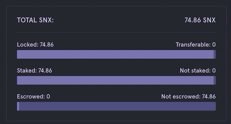Click the number 74.86 next to Staked
This screenshot has height=124, width=231.
(45, 71)
